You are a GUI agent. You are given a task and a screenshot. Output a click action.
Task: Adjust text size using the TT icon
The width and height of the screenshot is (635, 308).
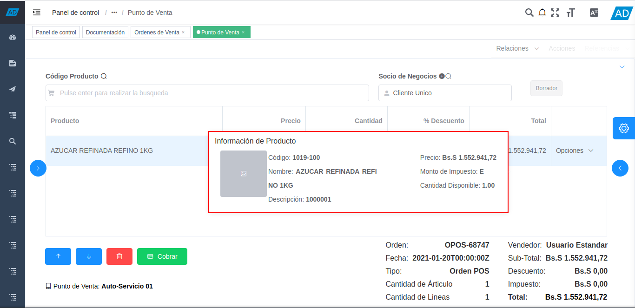pyautogui.click(x=571, y=13)
